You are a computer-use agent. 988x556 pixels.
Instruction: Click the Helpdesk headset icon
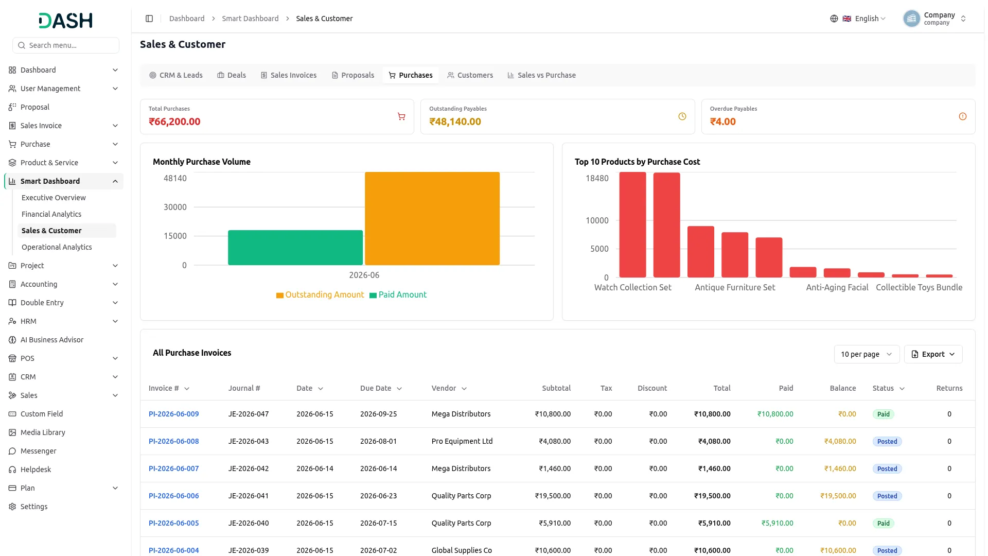click(x=12, y=470)
